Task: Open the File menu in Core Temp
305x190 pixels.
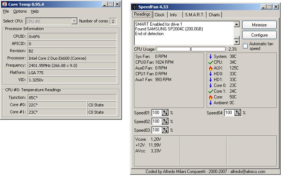Action: [x=6, y=11]
